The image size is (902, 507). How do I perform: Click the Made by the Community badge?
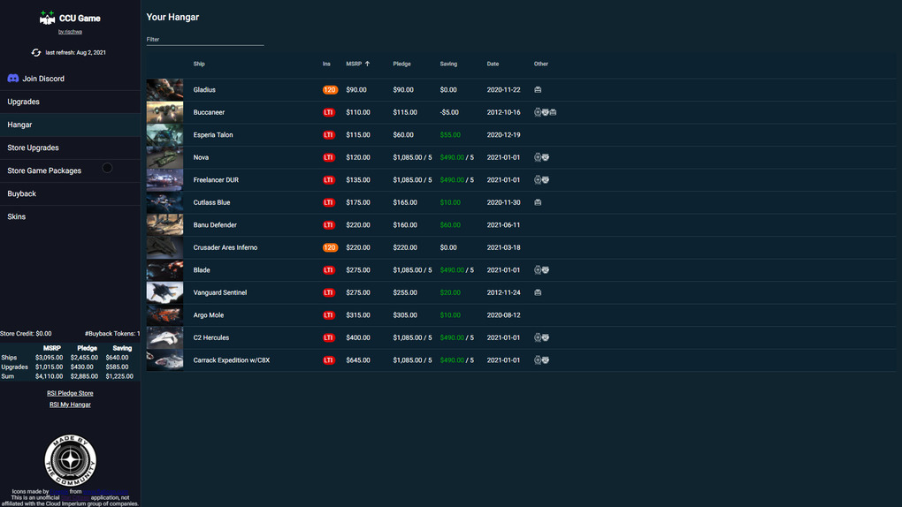click(x=70, y=460)
